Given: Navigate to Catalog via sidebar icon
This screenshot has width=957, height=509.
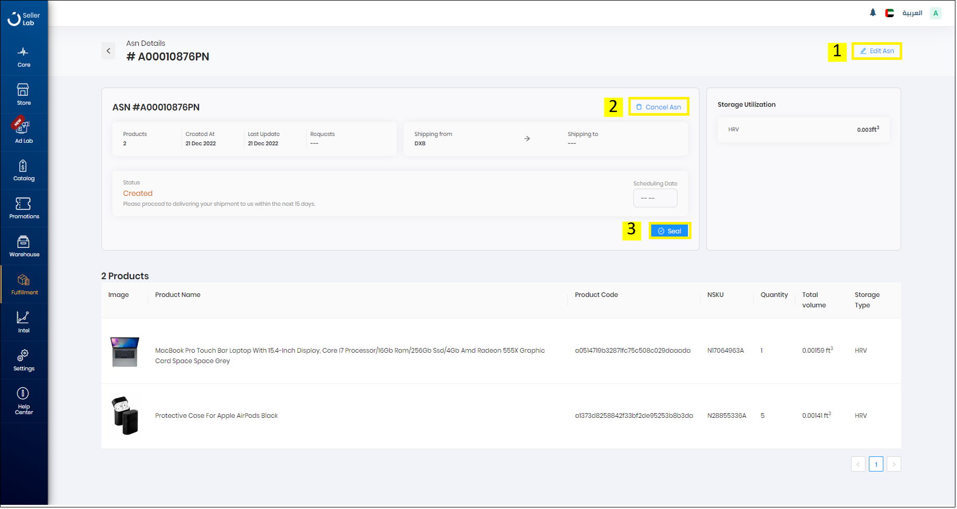Looking at the screenshot, I should (23, 170).
